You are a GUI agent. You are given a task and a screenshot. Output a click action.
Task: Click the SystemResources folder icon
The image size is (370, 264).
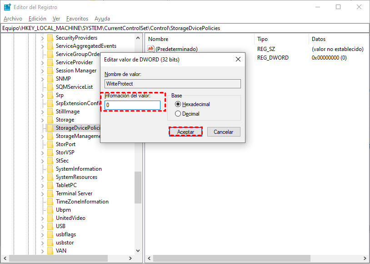point(50,177)
